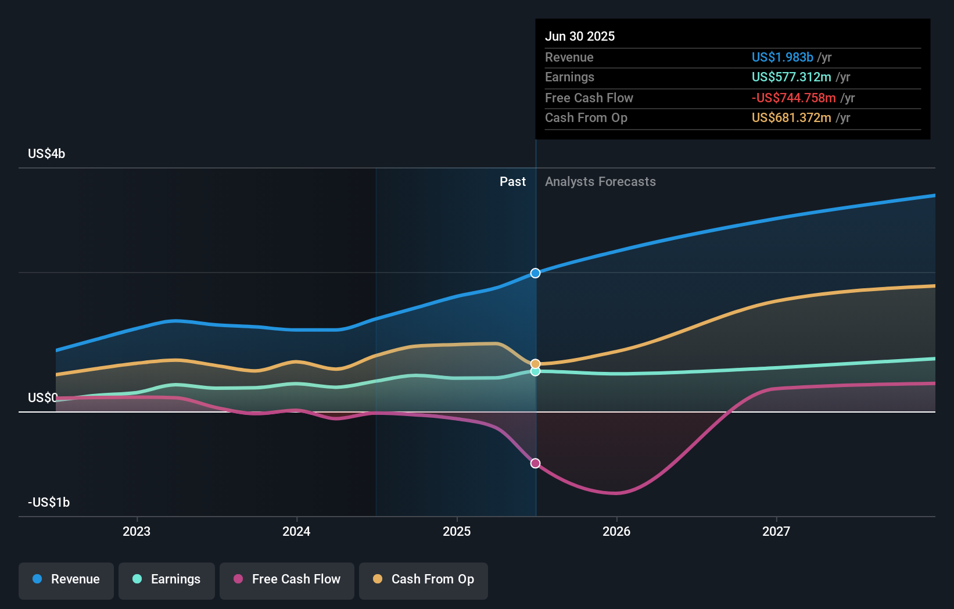
Task: Select the Free Cash Flow legend dot icon
Action: pos(238,579)
